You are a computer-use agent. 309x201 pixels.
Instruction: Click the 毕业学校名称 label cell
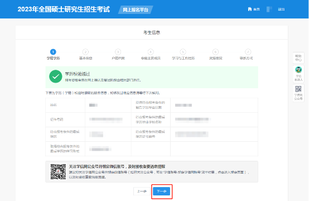(150, 119)
